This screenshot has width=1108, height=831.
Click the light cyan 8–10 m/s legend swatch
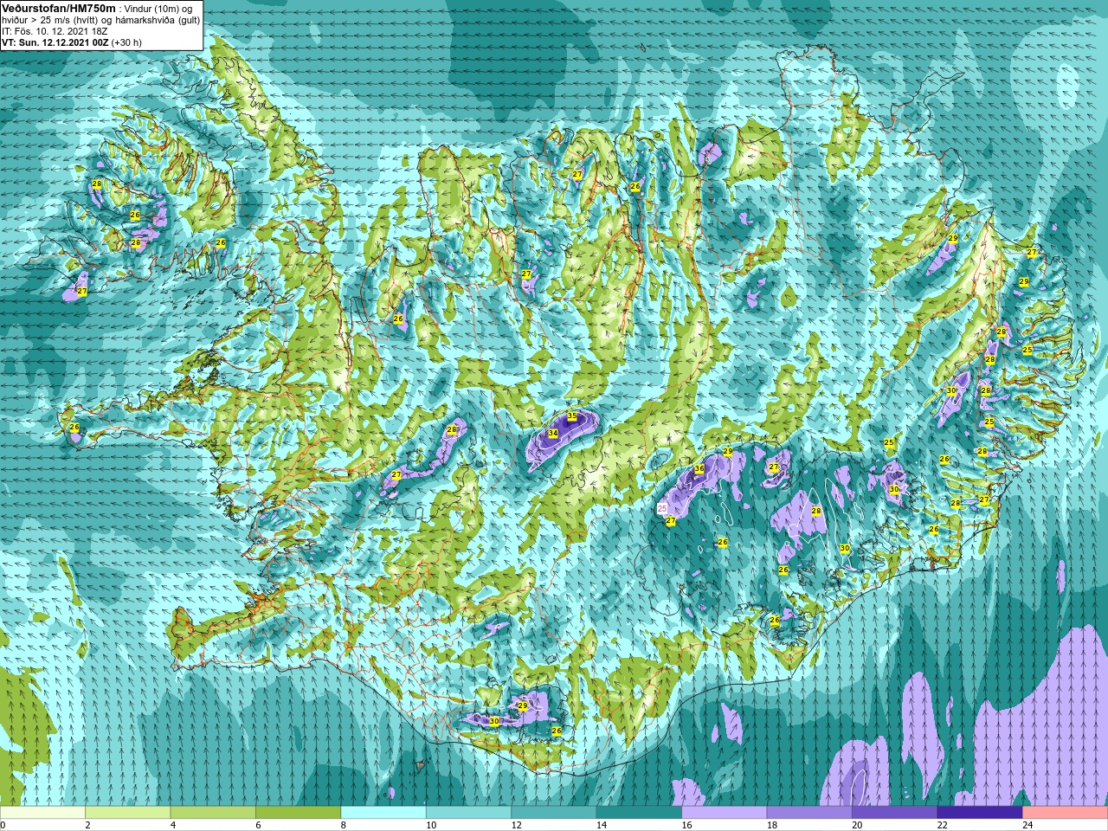coord(383,813)
